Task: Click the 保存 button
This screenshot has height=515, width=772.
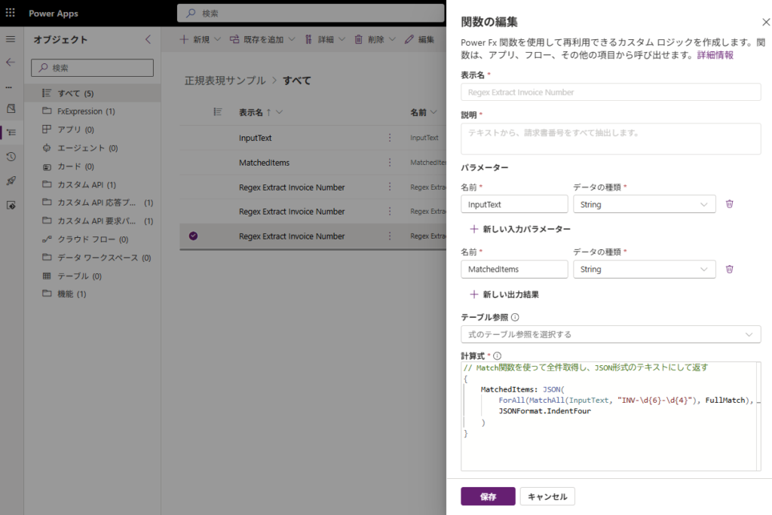Action: pos(488,497)
